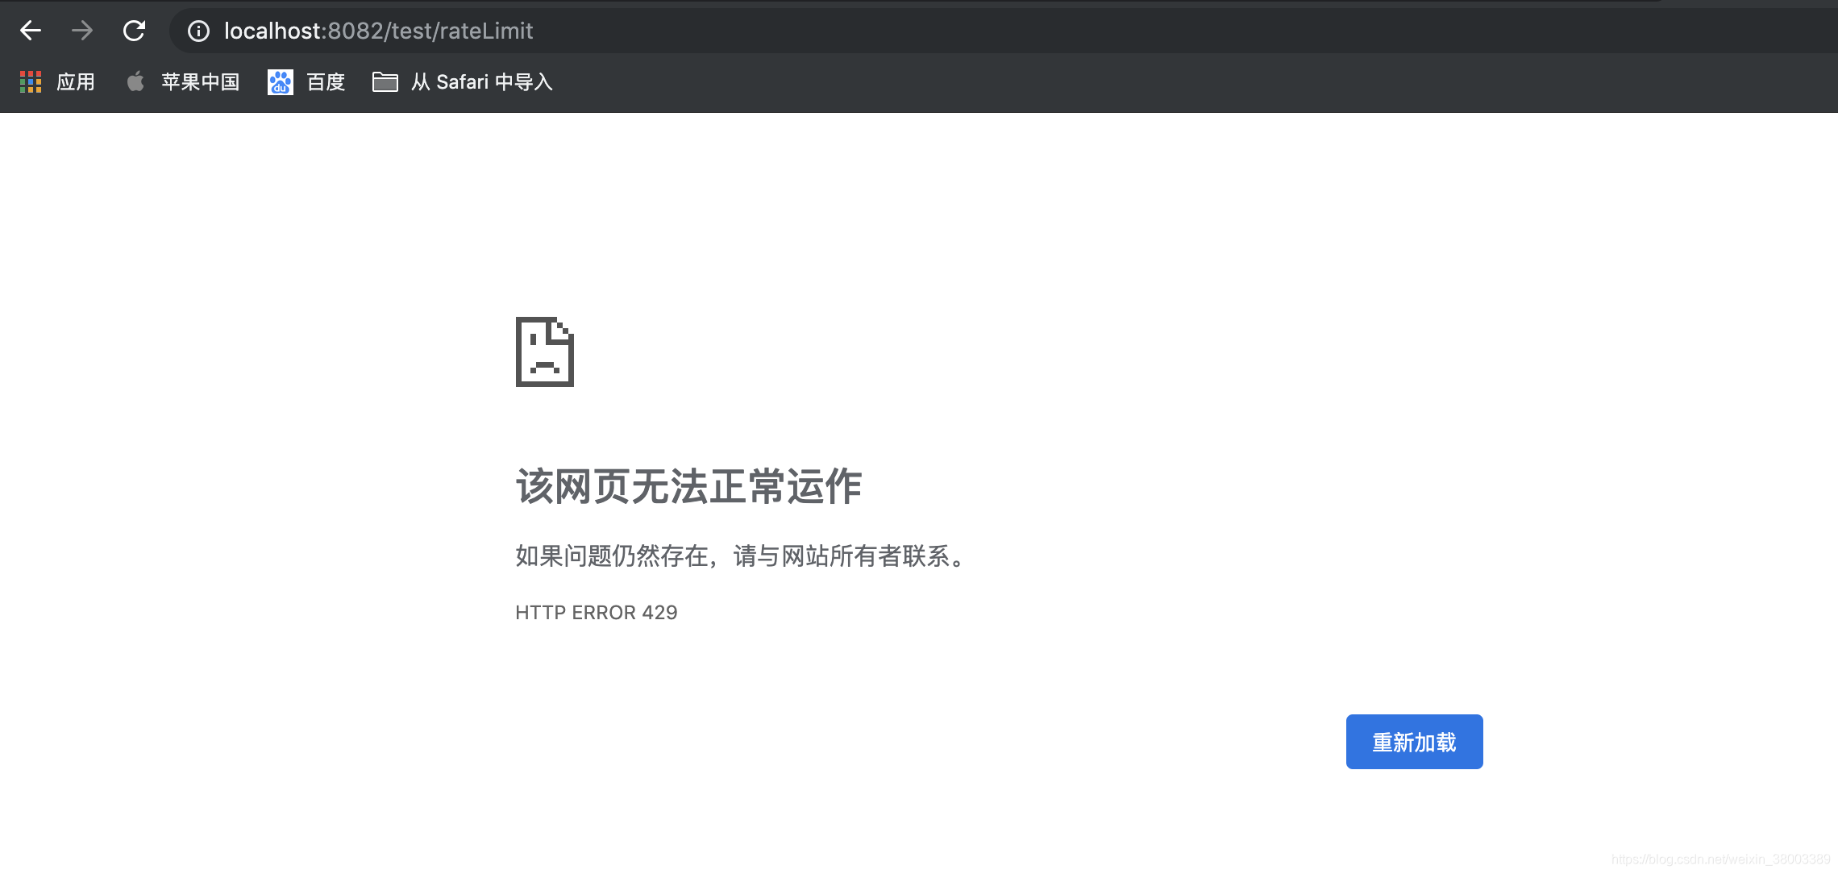Open the 应用 bookmark label
Viewport: 1838px width, 874px height.
click(76, 81)
